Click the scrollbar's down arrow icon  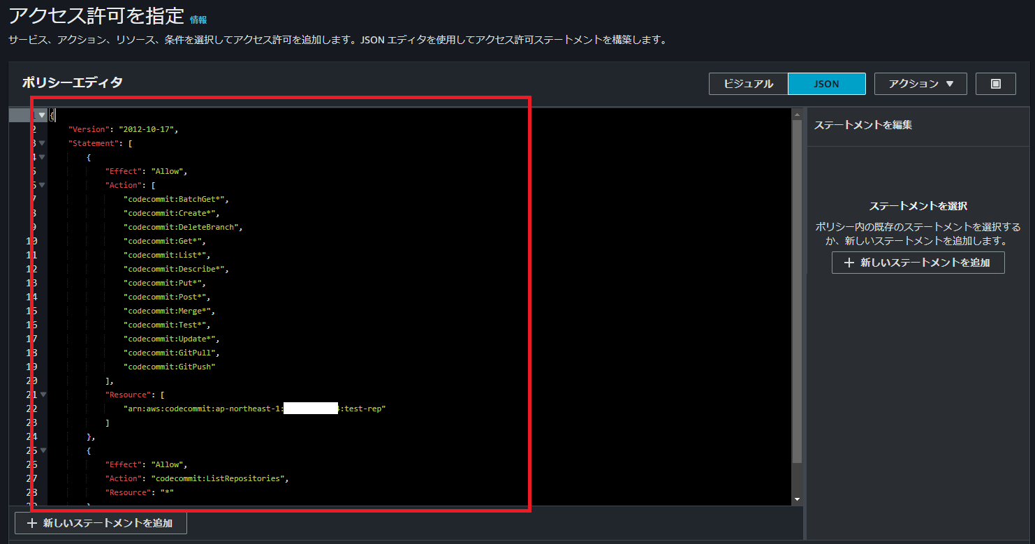pos(797,499)
